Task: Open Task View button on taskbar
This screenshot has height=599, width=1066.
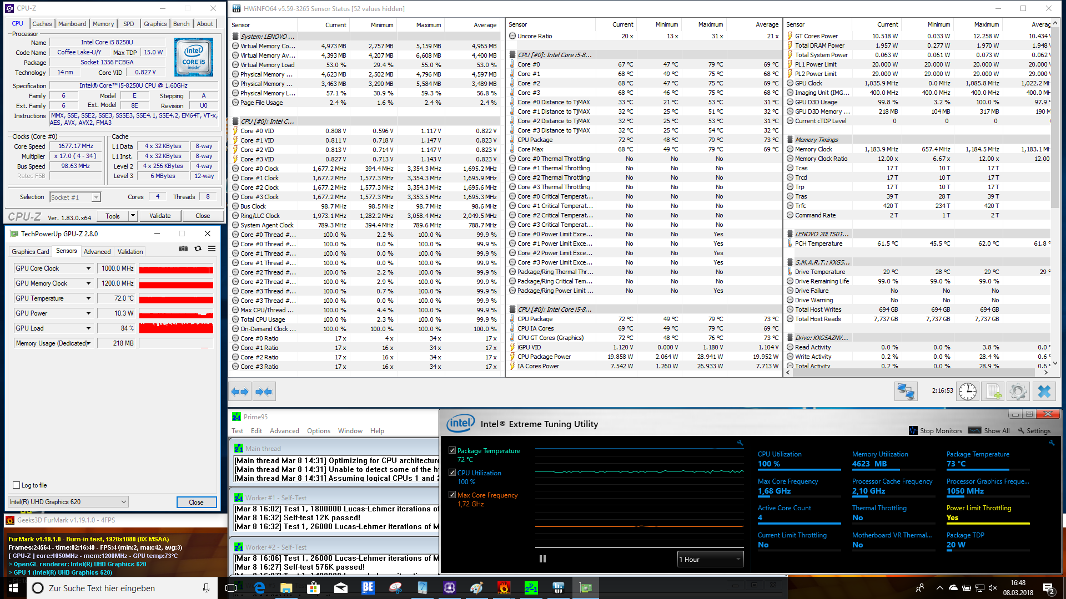Action: [231, 588]
